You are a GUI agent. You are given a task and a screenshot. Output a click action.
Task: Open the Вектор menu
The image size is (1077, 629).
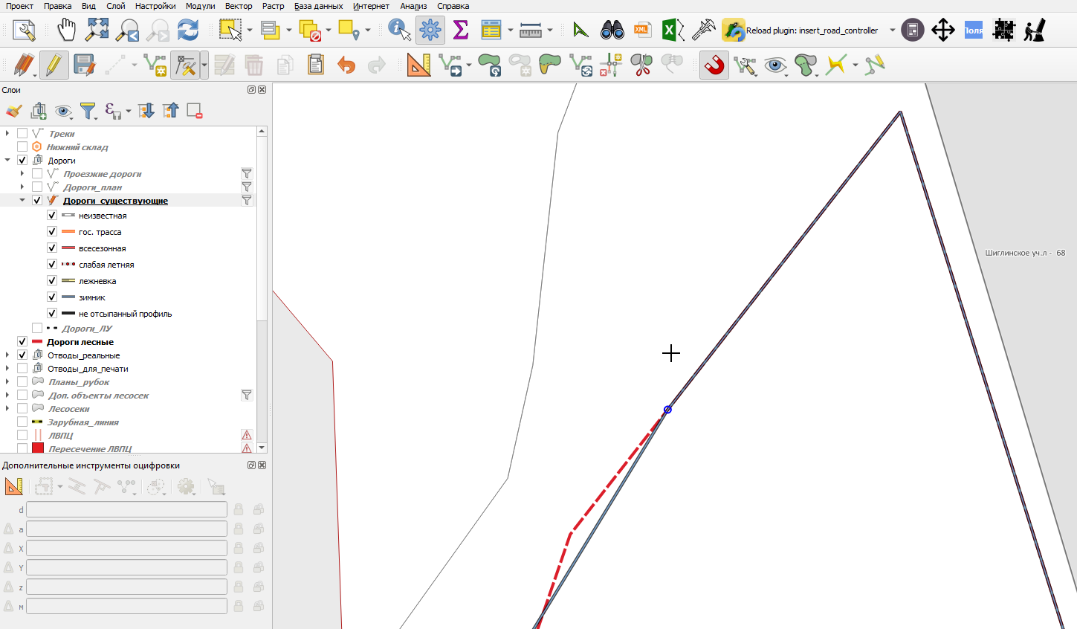pyautogui.click(x=239, y=6)
